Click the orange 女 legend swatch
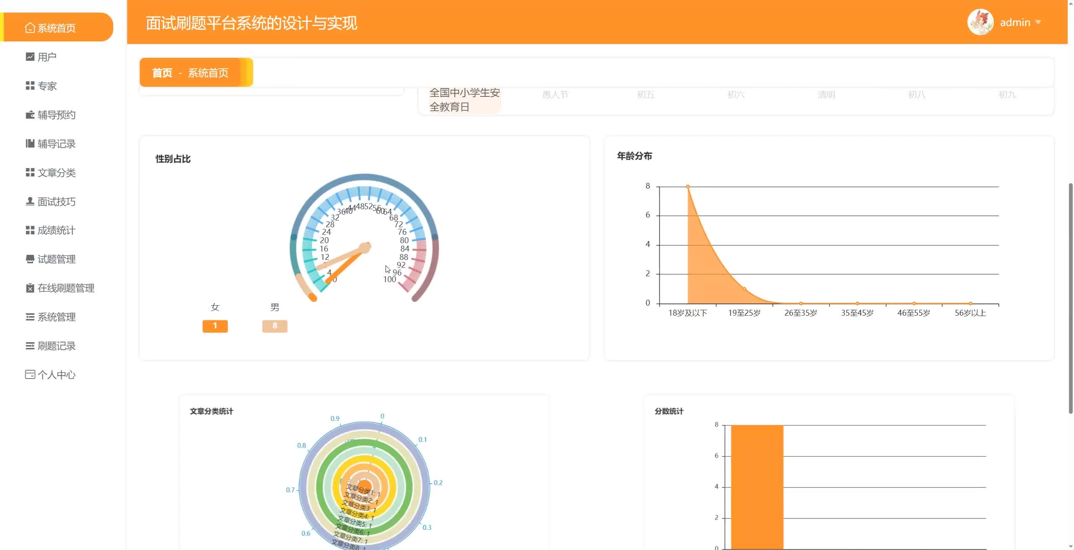1074x550 pixels. [x=215, y=326]
